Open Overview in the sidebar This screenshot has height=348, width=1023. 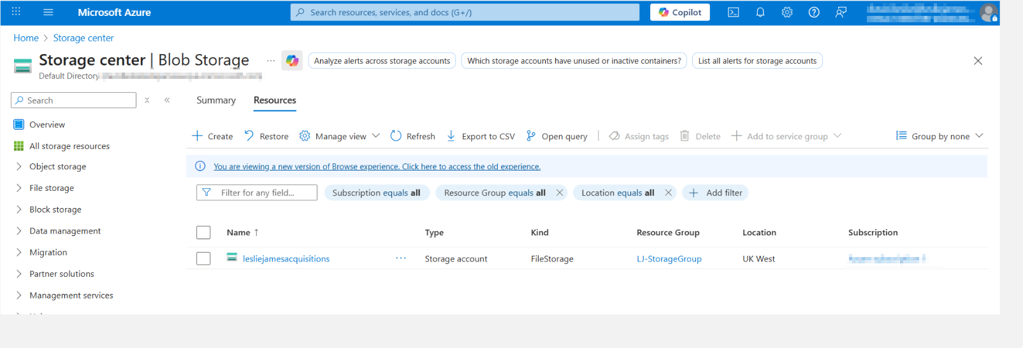point(47,124)
